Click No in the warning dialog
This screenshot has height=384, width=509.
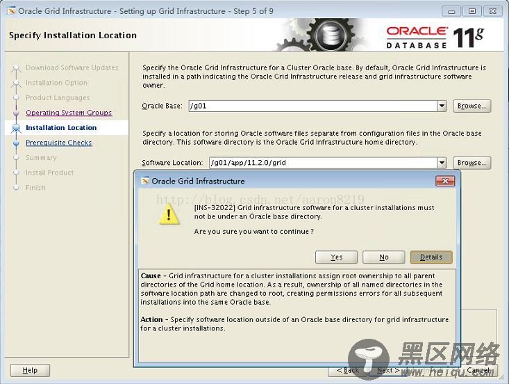point(384,257)
